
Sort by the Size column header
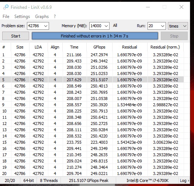tap(20, 47)
